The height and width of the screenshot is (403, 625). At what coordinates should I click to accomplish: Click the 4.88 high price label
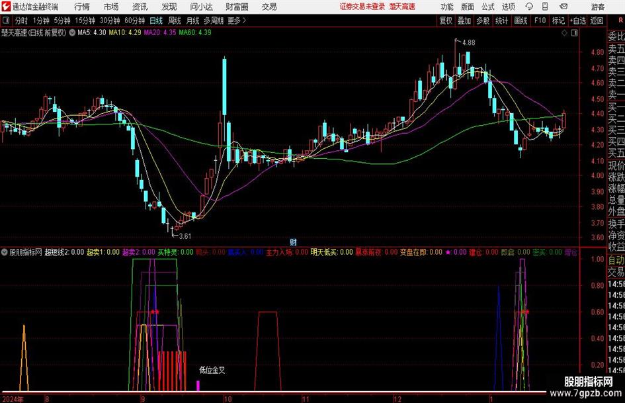468,42
